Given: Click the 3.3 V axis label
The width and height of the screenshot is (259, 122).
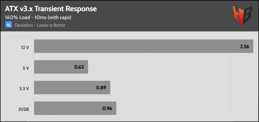Looking at the screenshot, I should [x=24, y=89].
